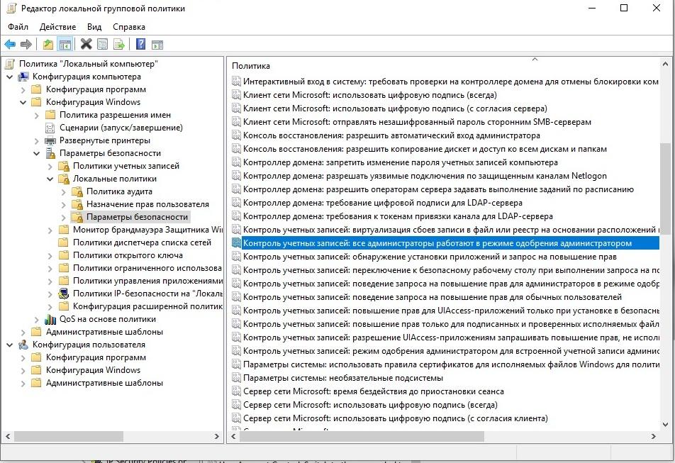Viewport: 675px width, 463px height.
Task: Click the Параметры безопасности security icon under Конфигурация Windows
Action: pyautogui.click(x=50, y=153)
